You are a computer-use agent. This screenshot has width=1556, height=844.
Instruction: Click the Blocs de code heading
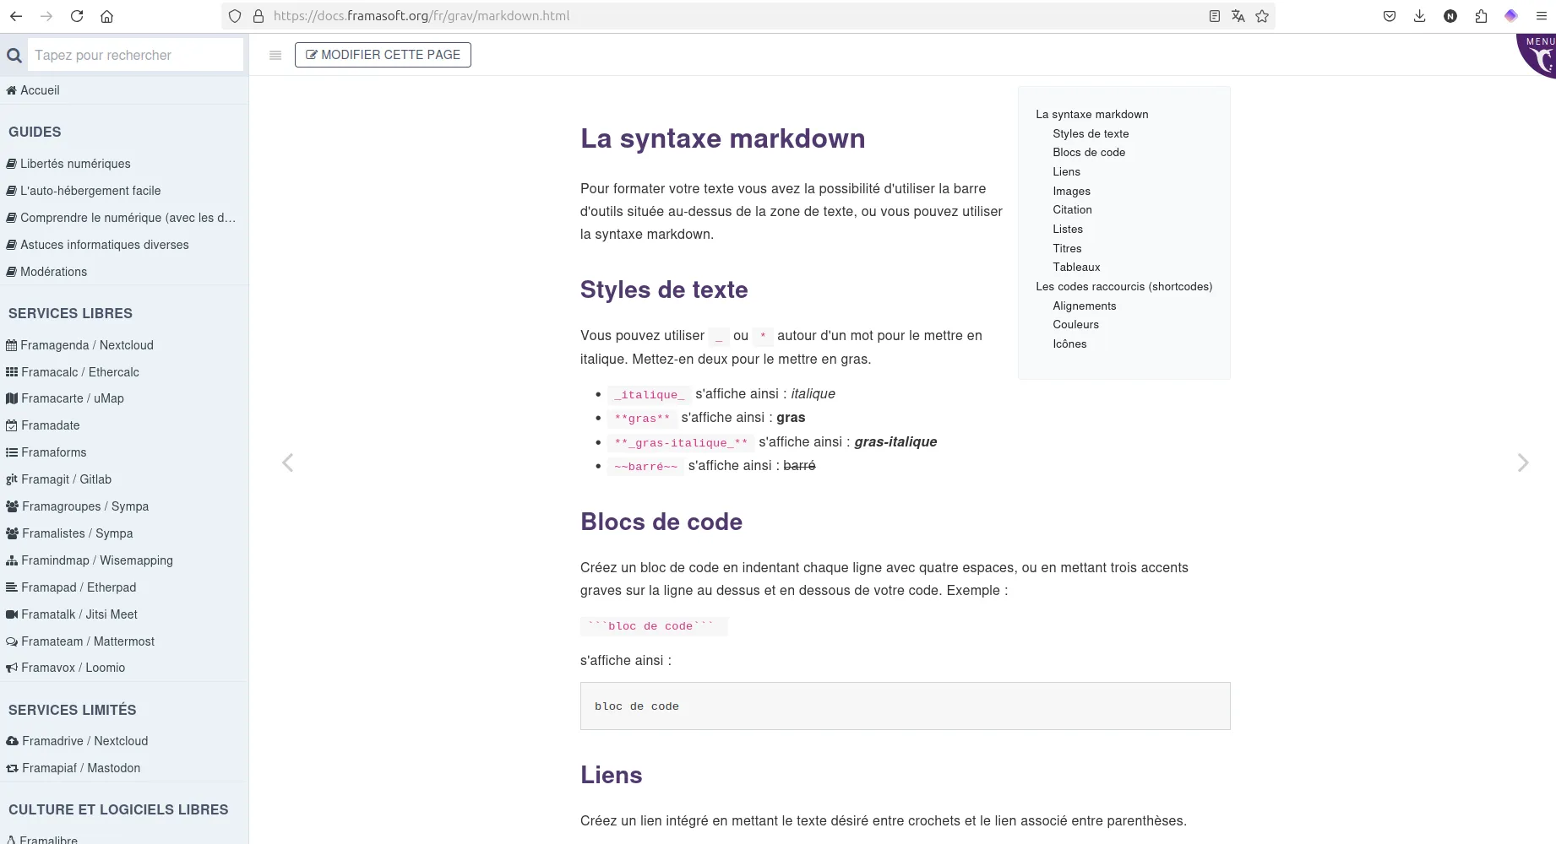coord(661,522)
